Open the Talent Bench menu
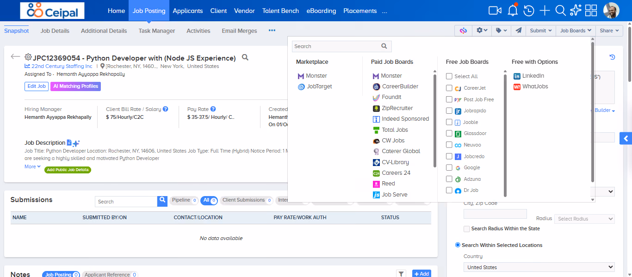Screen dimensions: 632x277 pos(280,11)
